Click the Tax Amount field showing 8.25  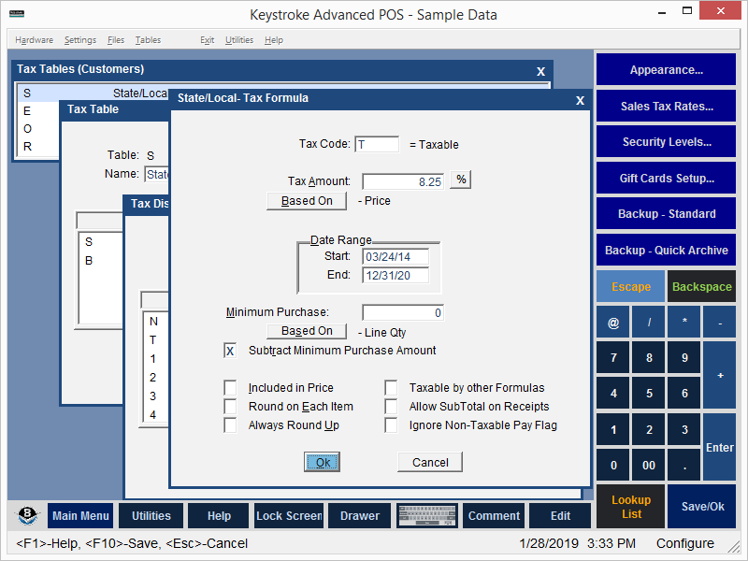(403, 181)
